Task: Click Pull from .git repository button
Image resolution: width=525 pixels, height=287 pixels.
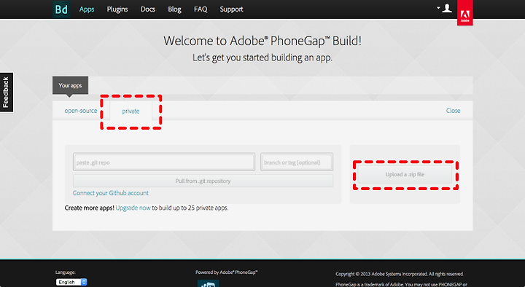Action: (203, 181)
